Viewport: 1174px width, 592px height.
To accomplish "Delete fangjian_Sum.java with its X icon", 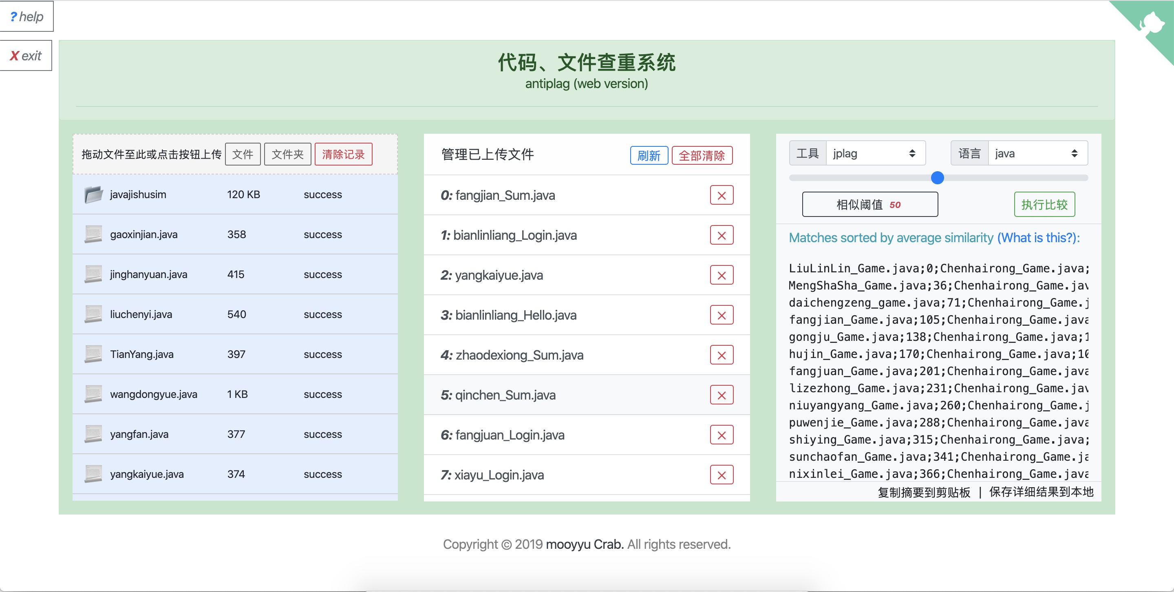I will tap(721, 196).
